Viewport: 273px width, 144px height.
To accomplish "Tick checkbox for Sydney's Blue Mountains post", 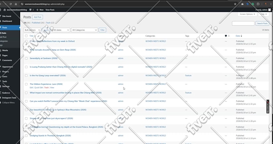I will coord(26,110).
